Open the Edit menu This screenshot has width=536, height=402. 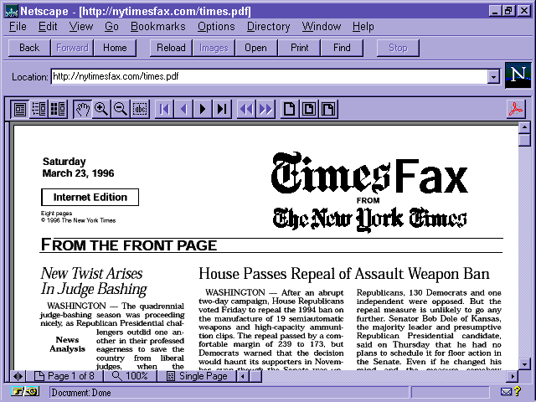[48, 26]
